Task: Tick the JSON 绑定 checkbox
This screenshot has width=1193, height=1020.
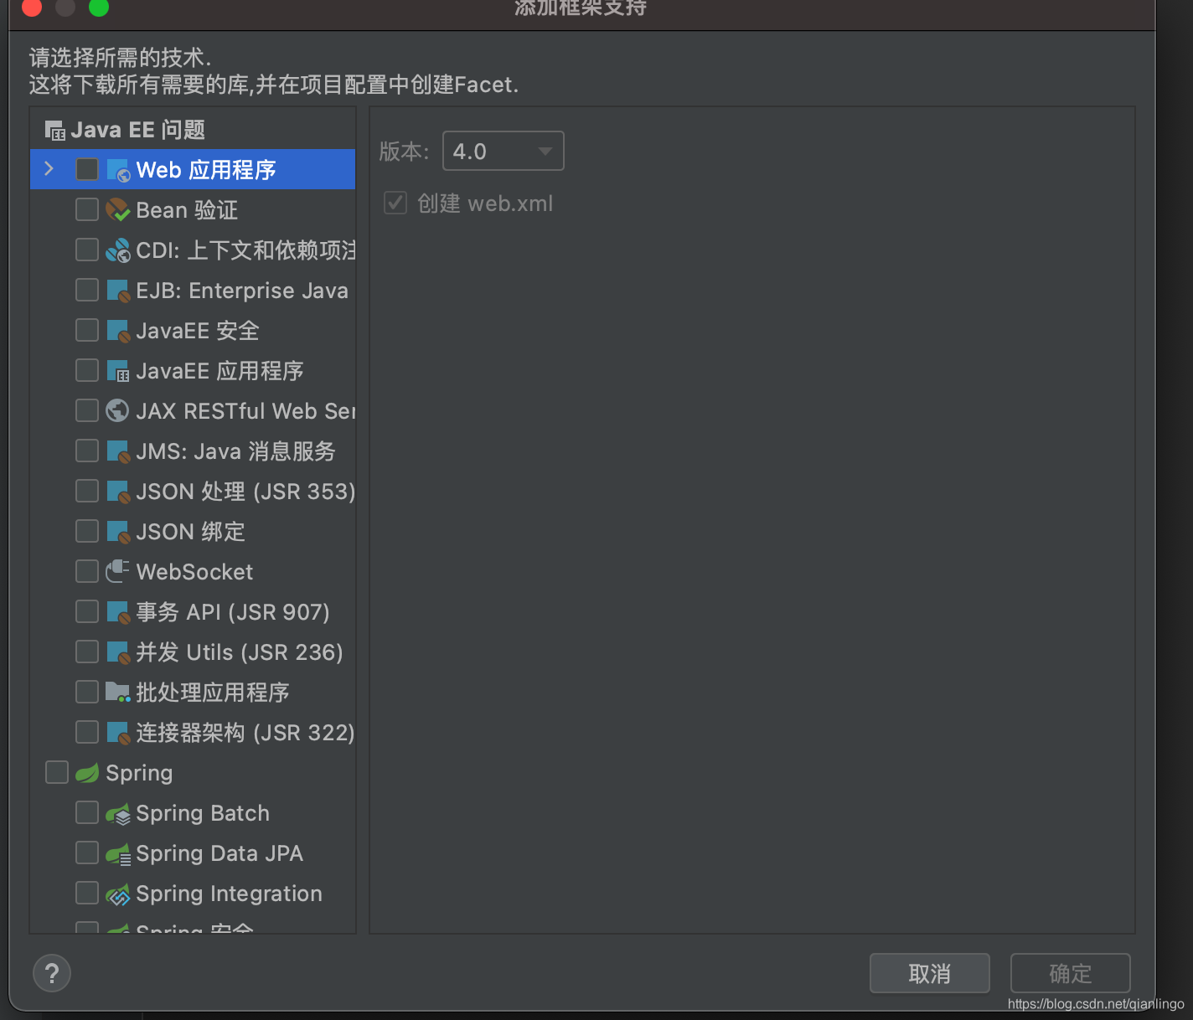Action: click(87, 532)
